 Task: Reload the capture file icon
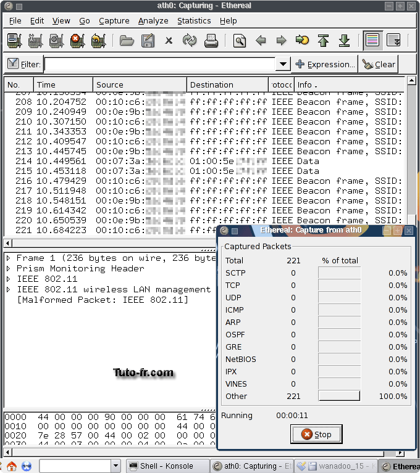coord(190,41)
